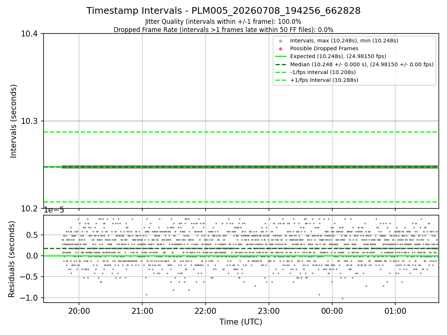Click the Jitter Quality 100.0% subtitle

click(x=223, y=22)
